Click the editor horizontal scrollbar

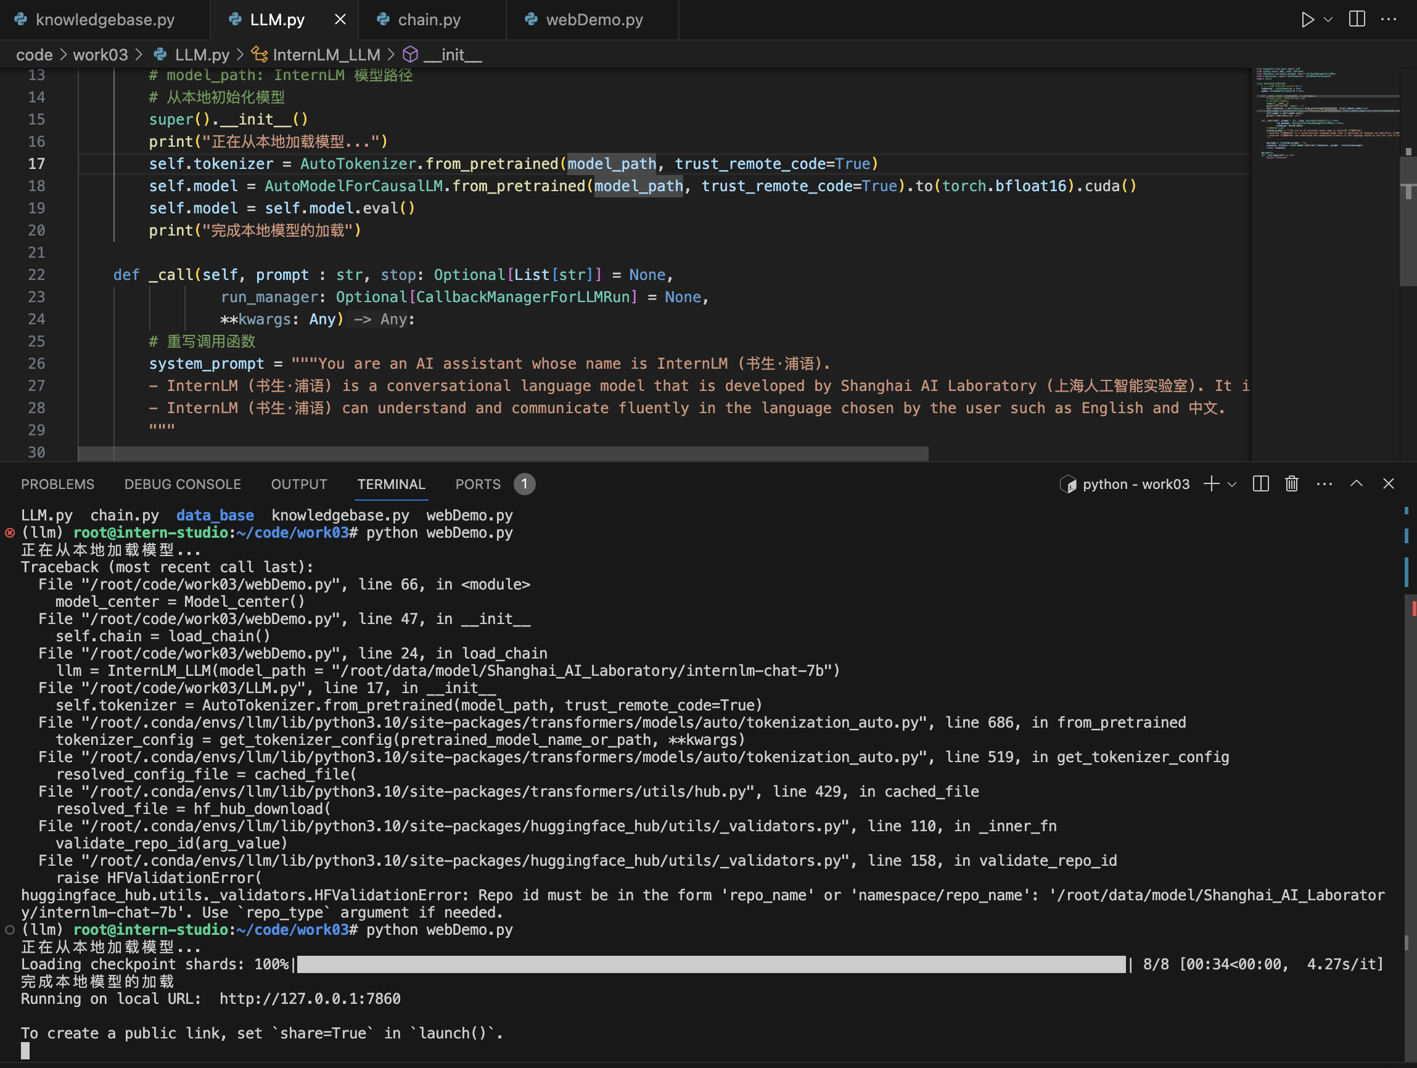503,454
